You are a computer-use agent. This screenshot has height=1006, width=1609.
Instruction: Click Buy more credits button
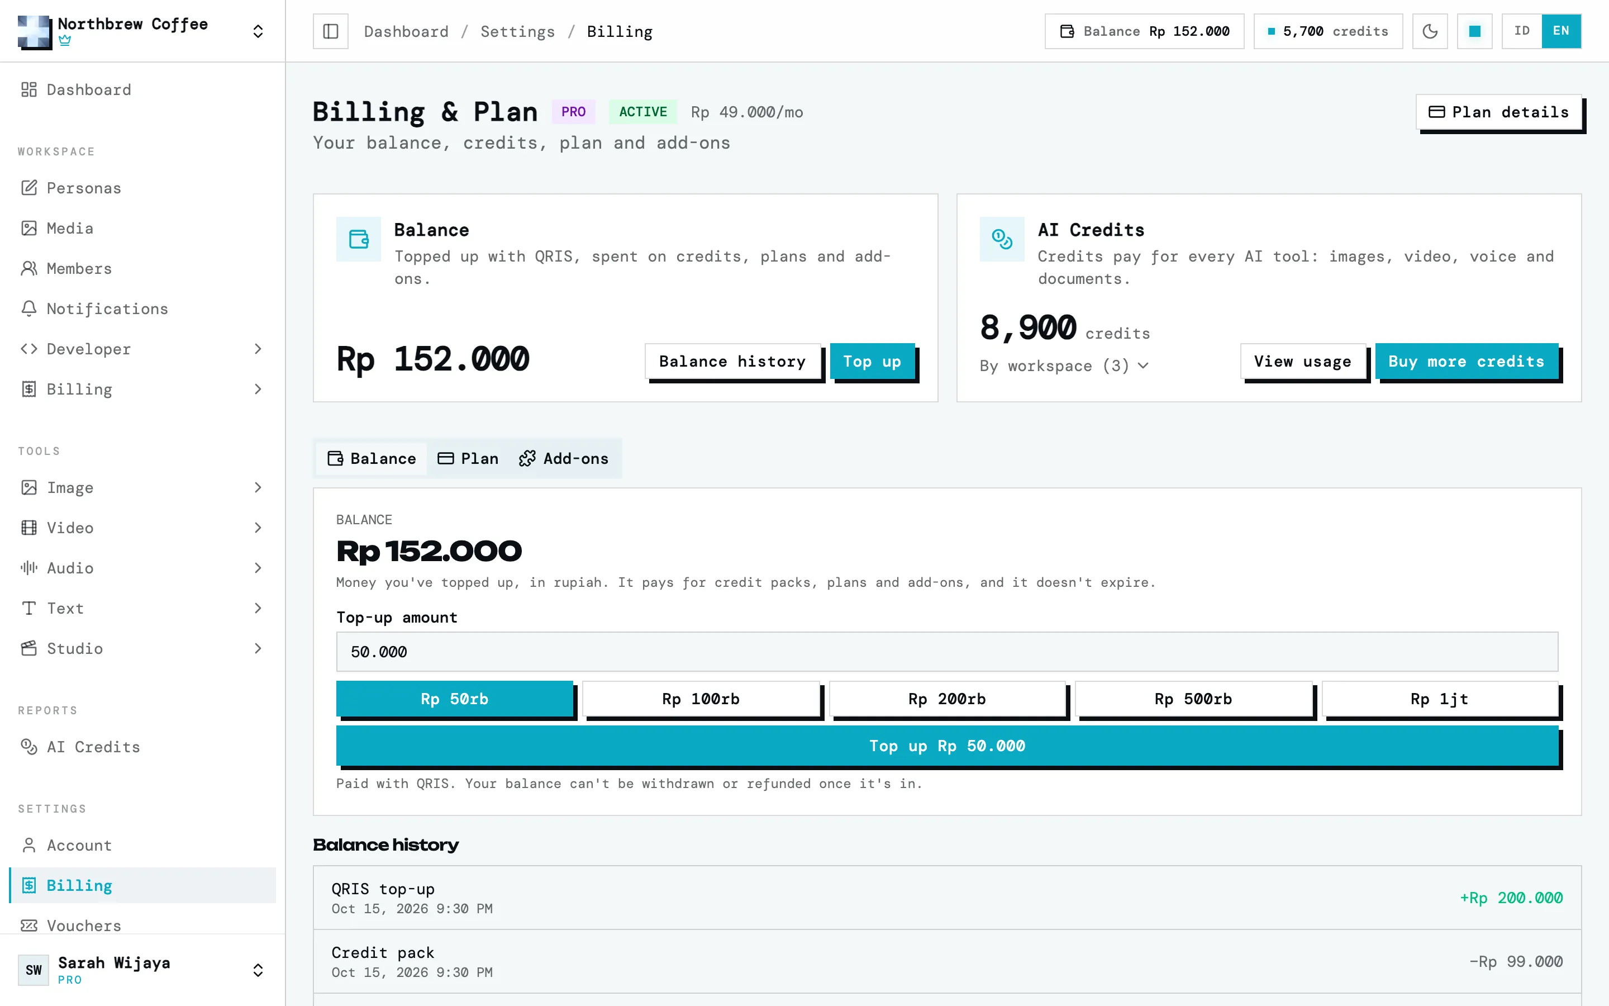tap(1466, 361)
